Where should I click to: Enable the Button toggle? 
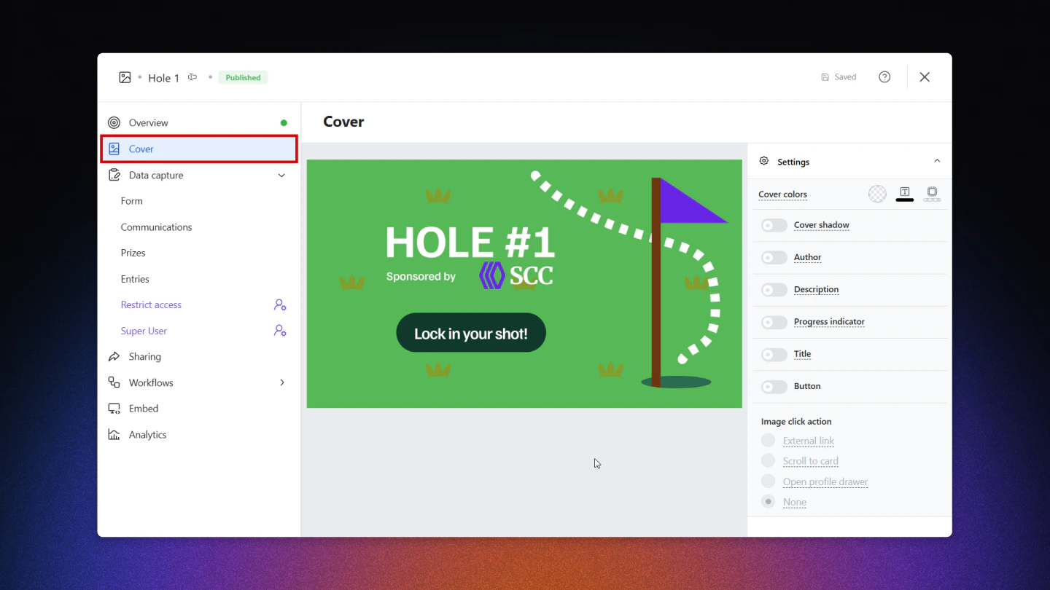coord(774,387)
